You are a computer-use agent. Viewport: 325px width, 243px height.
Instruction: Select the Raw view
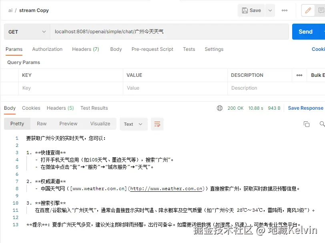[42, 124]
